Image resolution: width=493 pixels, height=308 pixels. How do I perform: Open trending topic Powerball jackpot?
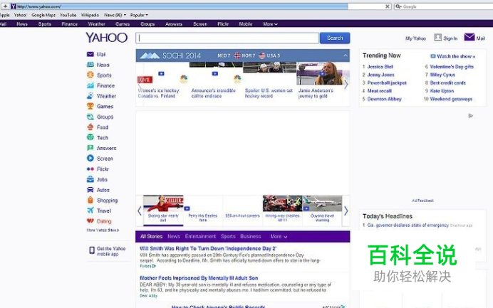387,83
